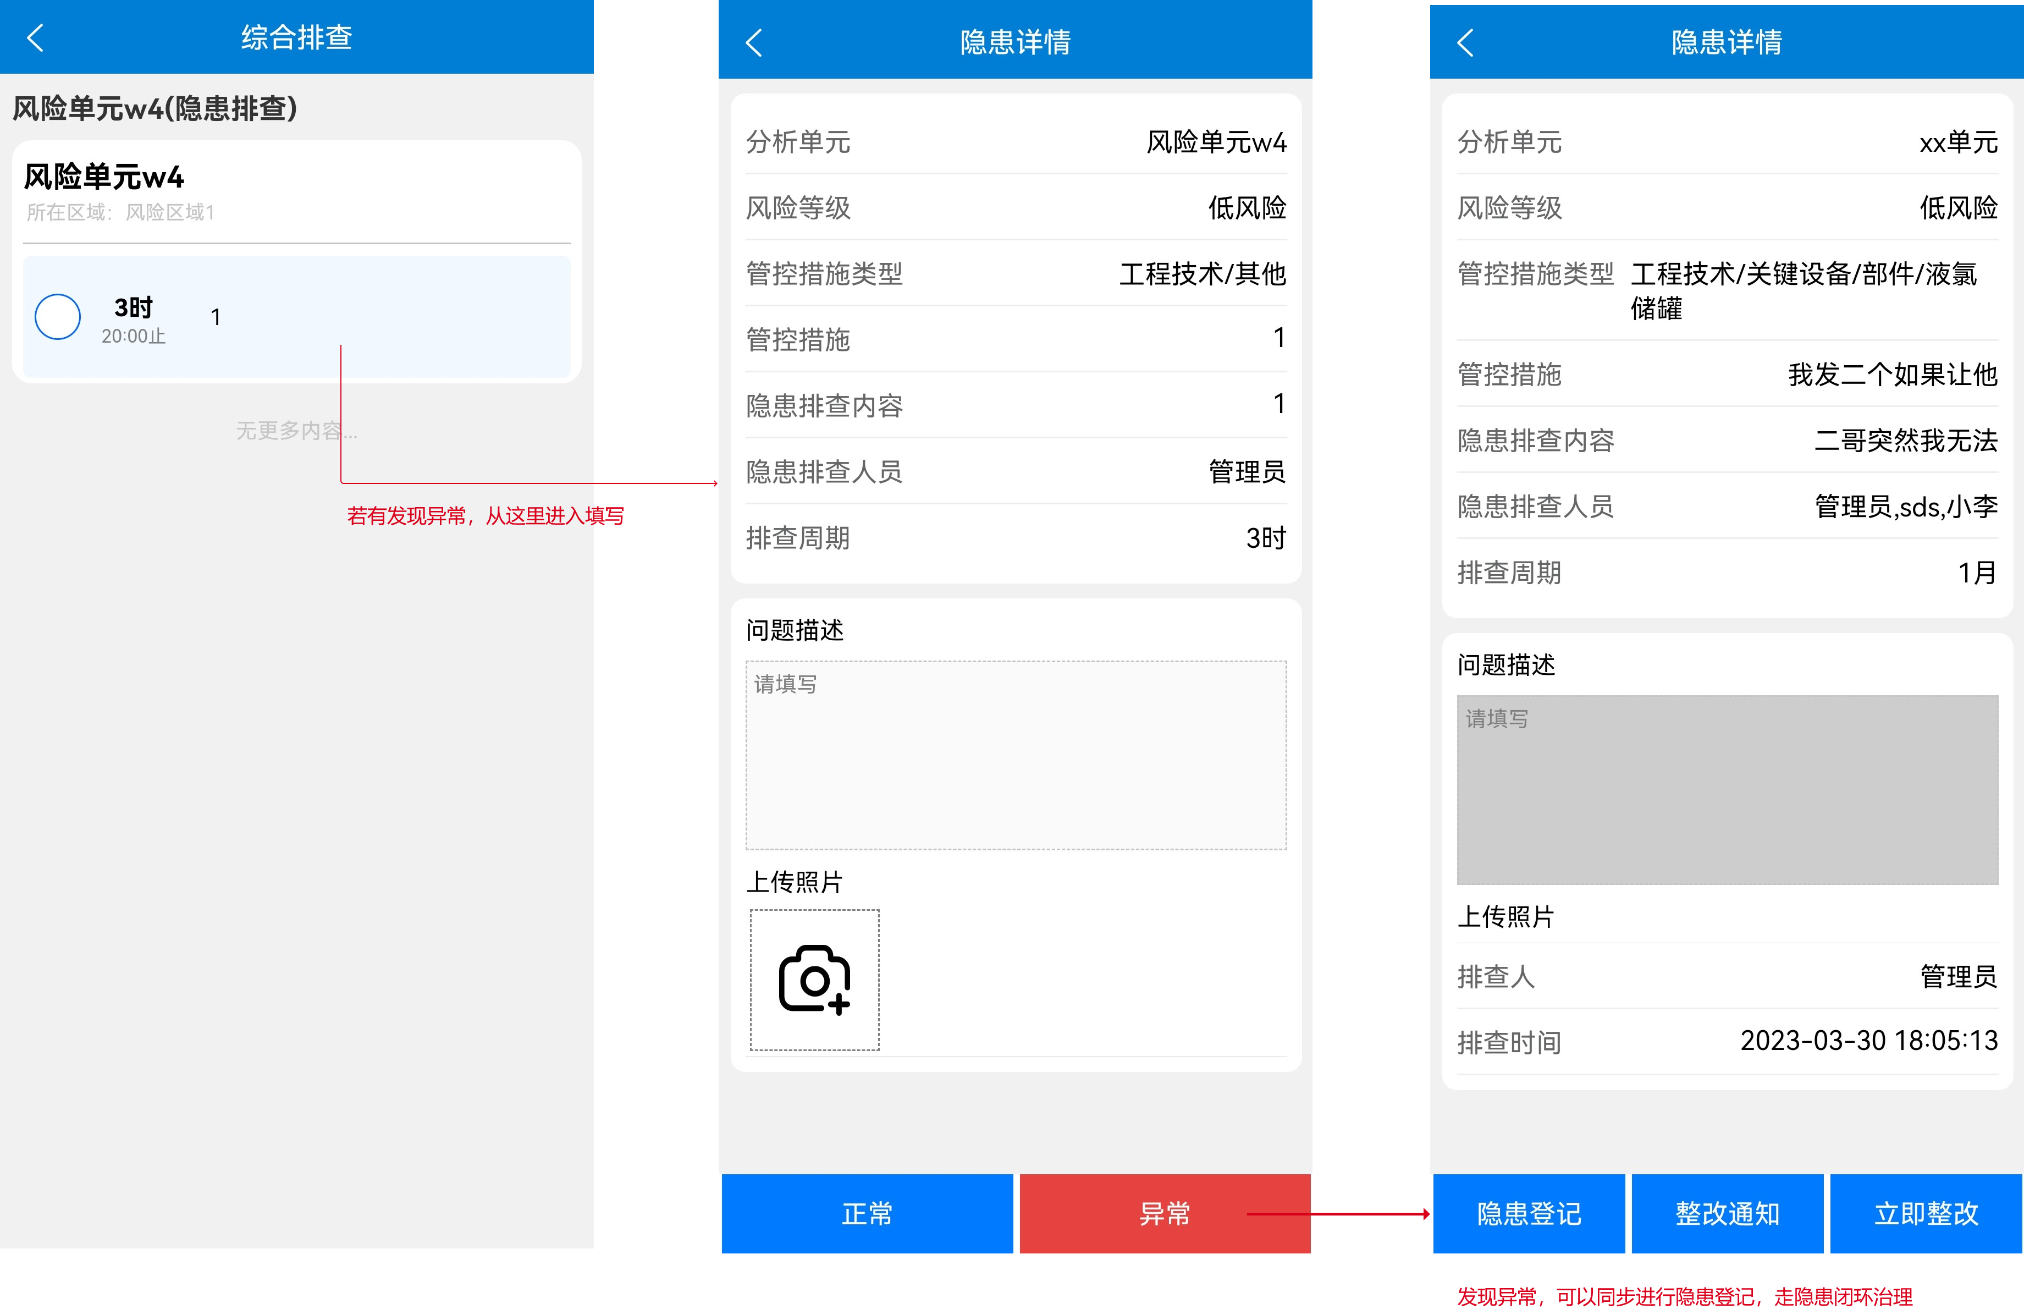Screen dimensions: 2024x1309
Task: Click the 无更多内容 text
Action: pos(296,431)
